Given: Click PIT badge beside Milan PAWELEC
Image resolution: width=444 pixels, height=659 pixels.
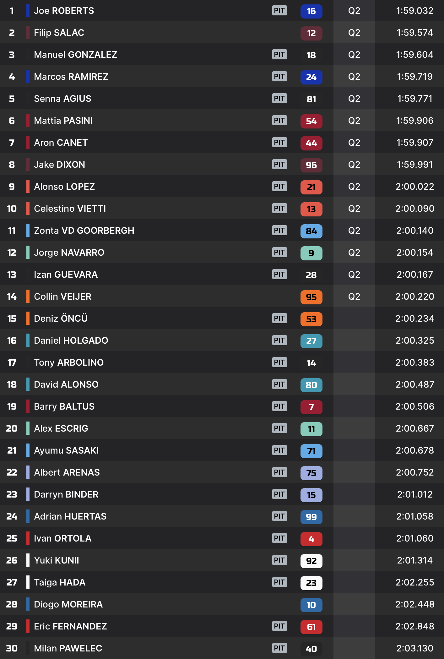Looking at the screenshot, I should pyautogui.click(x=279, y=648).
